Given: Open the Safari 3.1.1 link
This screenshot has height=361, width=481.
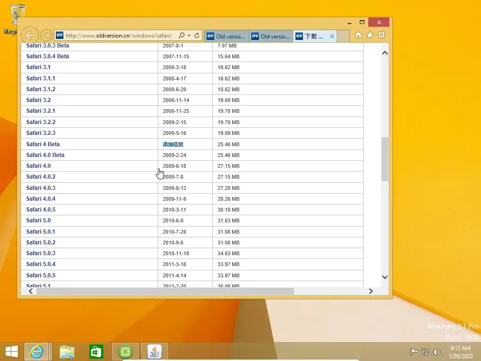Looking at the screenshot, I should point(40,78).
